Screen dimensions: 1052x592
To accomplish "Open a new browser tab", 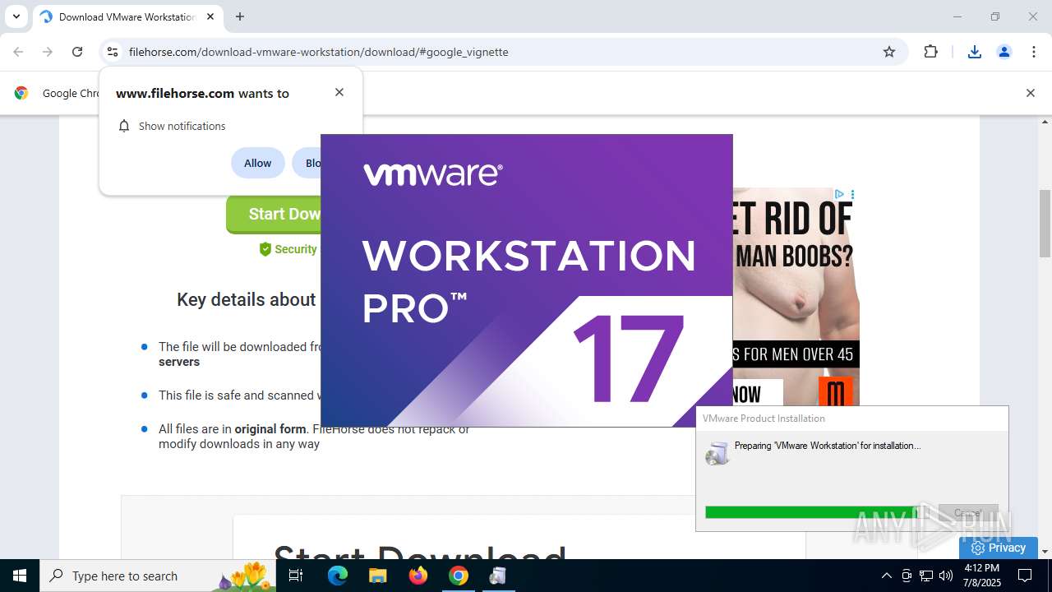I will click(240, 16).
